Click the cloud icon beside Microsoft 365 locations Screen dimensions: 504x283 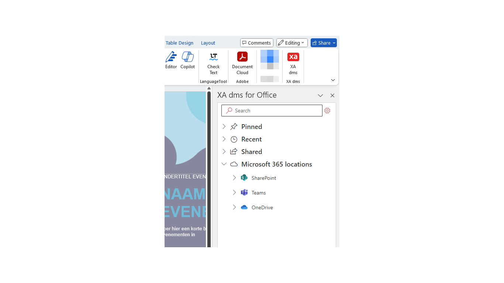click(x=234, y=164)
